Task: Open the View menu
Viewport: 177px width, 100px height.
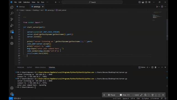Action: 33,2
